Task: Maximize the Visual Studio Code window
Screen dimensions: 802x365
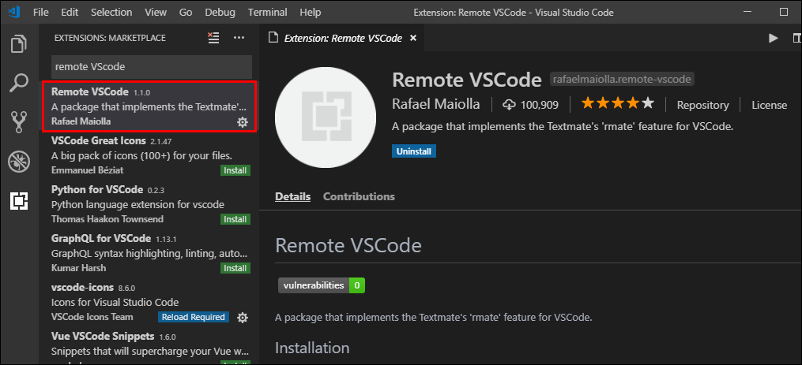Action: point(784,12)
